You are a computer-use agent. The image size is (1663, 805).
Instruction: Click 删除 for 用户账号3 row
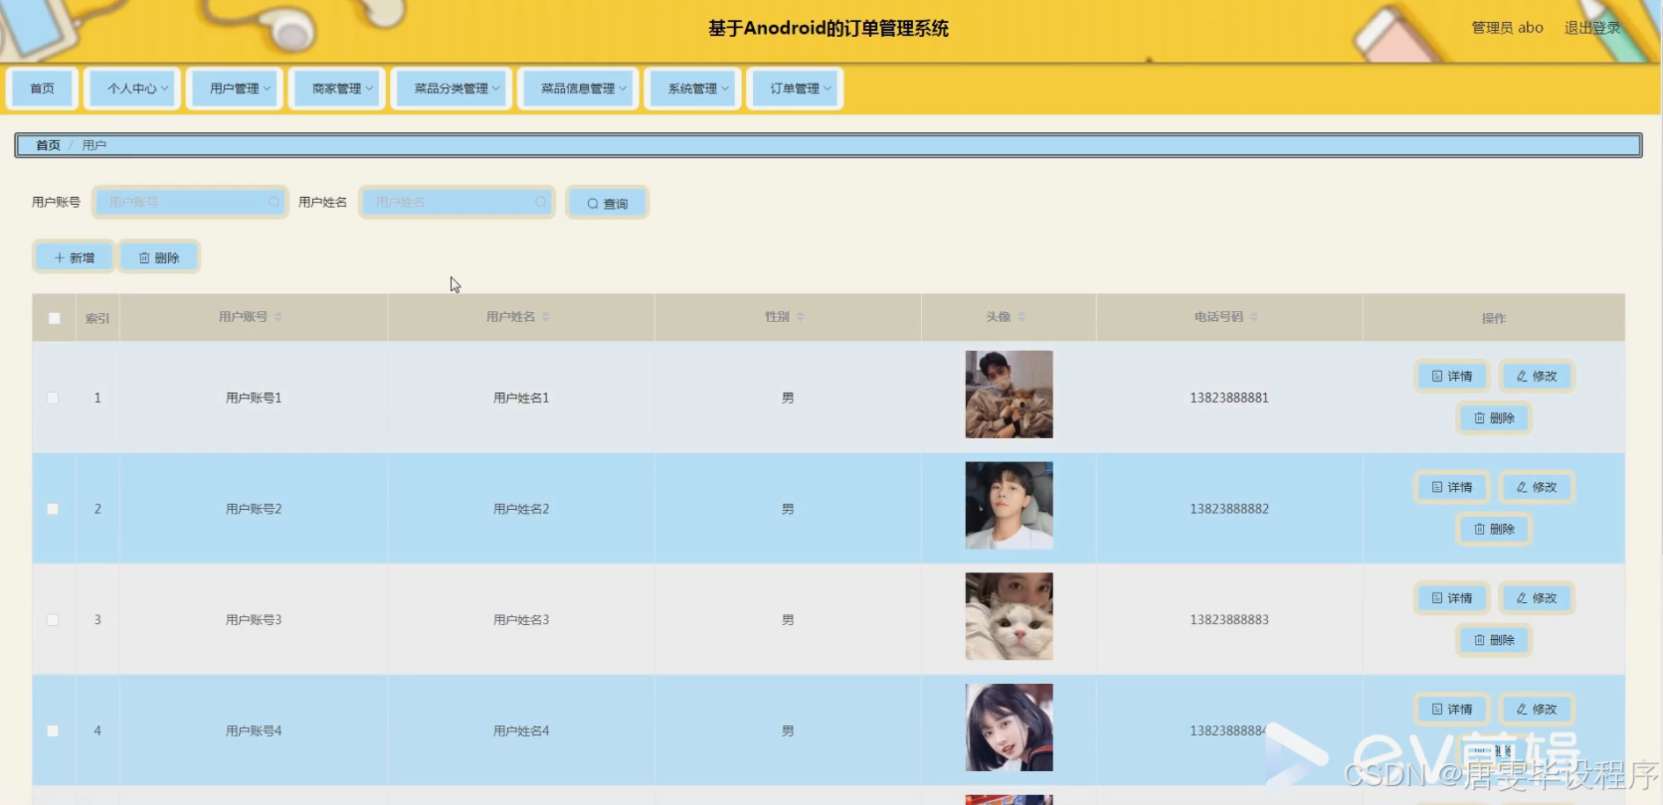click(1494, 640)
